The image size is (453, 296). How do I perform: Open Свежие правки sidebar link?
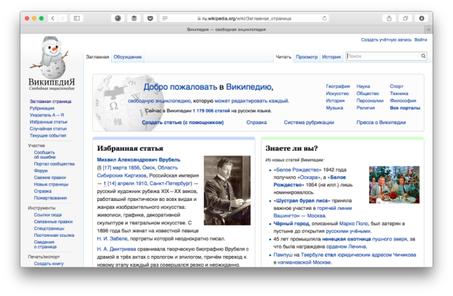click(x=50, y=178)
